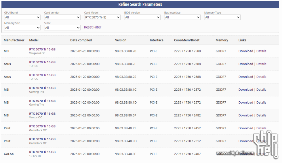The height and width of the screenshot is (163, 282).
Task: Open the Asus TUF OC model link for version 98.03.3B.80.2E
Action: tap(42, 75)
